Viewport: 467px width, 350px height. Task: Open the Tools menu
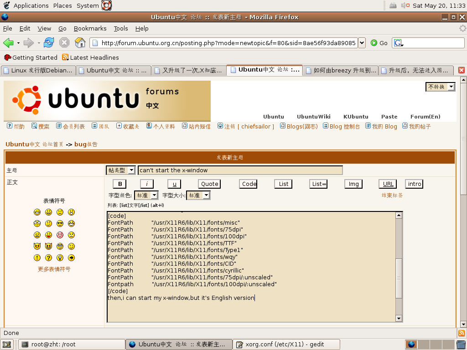click(120, 29)
